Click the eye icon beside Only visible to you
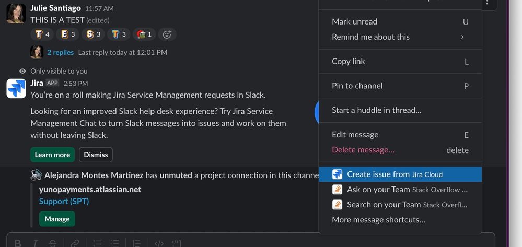 pyautogui.click(x=22, y=71)
